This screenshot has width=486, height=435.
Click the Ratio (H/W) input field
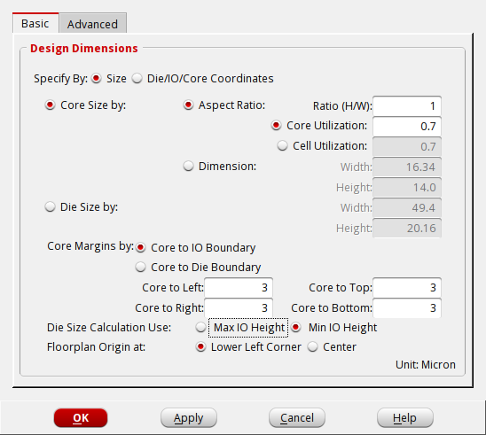pos(407,106)
